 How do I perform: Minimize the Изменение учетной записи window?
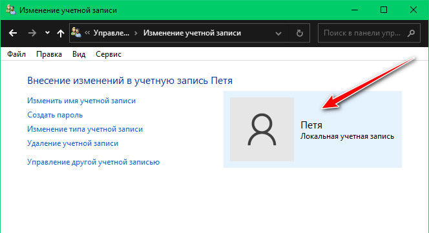point(355,10)
